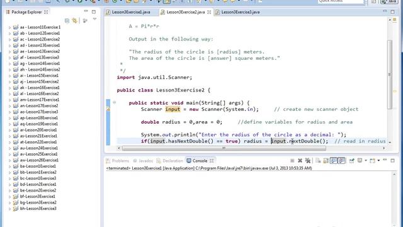Image resolution: width=403 pixels, height=227 pixels.
Task: Click Open Console icon
Action: point(372,161)
